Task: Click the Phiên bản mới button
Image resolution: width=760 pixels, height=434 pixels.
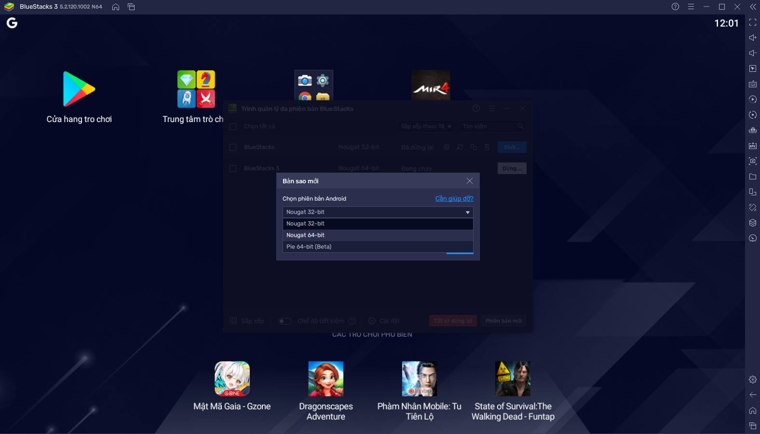Action: point(503,321)
